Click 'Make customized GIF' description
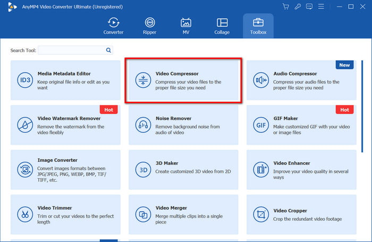Viewport: 372px width, 242px height. [311, 130]
